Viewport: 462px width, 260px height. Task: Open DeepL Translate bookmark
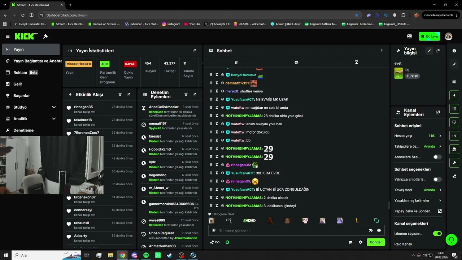[30, 24]
